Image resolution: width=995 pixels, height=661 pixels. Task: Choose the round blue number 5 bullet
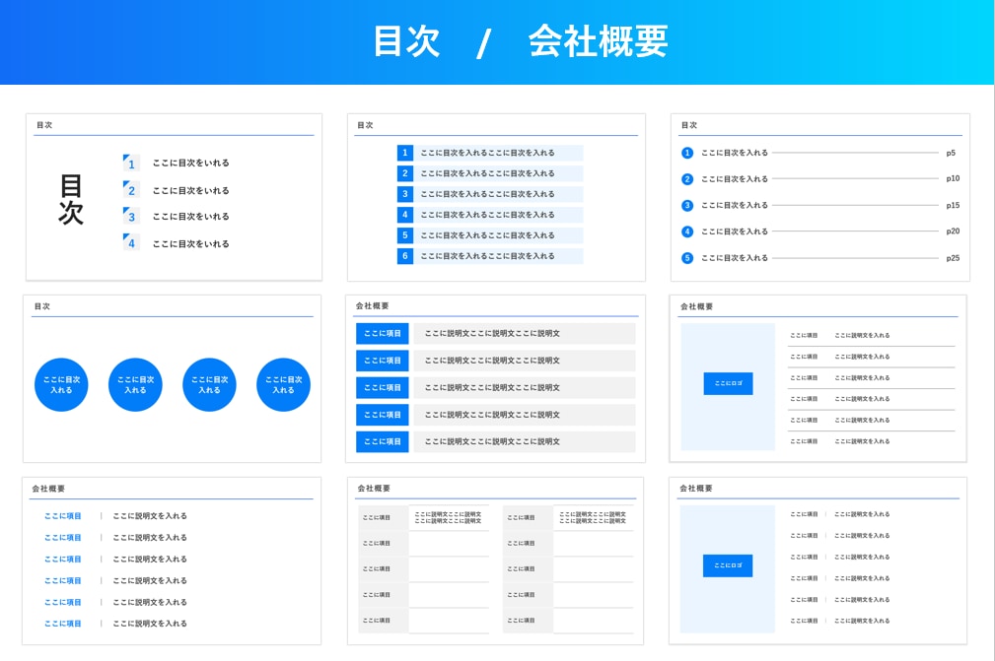687,258
